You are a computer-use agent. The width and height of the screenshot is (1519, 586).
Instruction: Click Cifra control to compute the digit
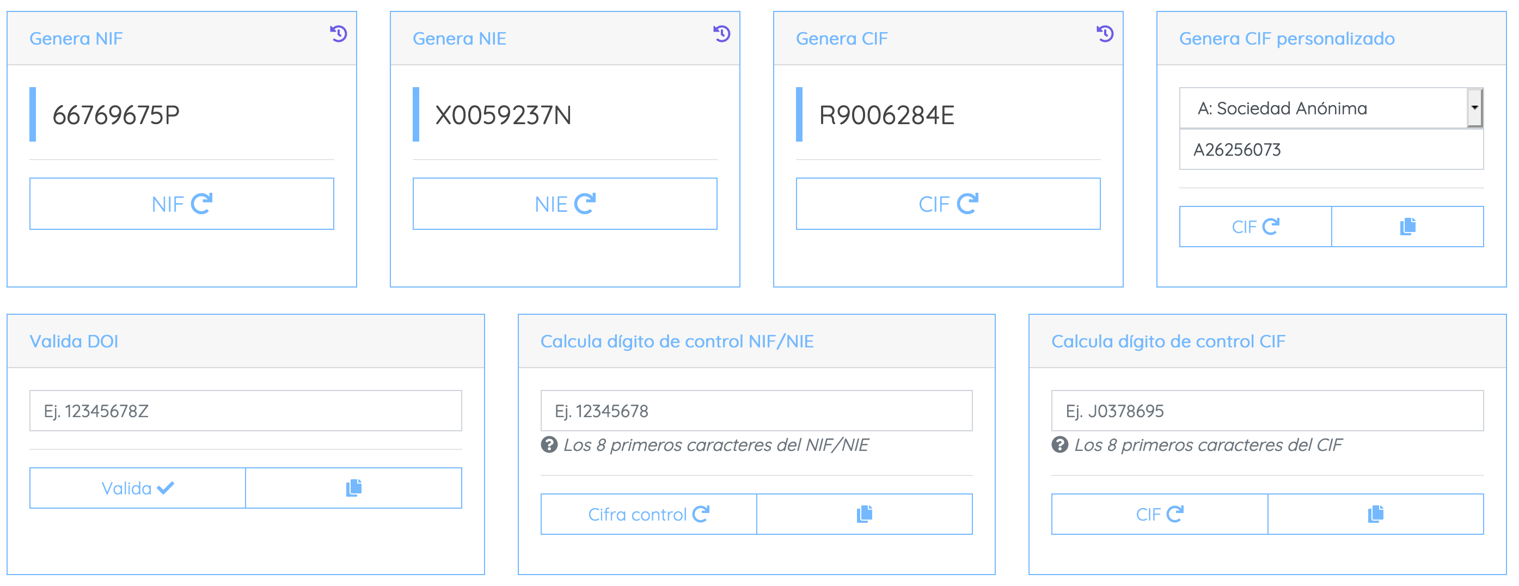pos(648,514)
